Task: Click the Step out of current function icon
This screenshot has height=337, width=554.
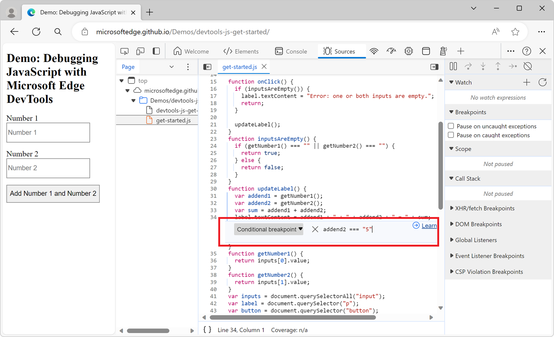Action: coord(498,66)
